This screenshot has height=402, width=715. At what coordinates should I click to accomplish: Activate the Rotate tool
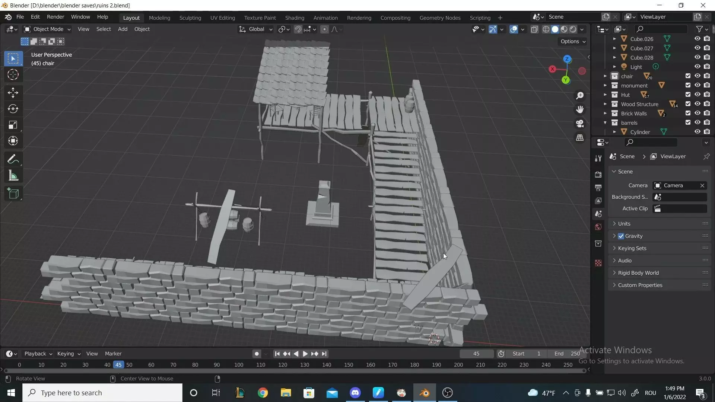point(13,109)
